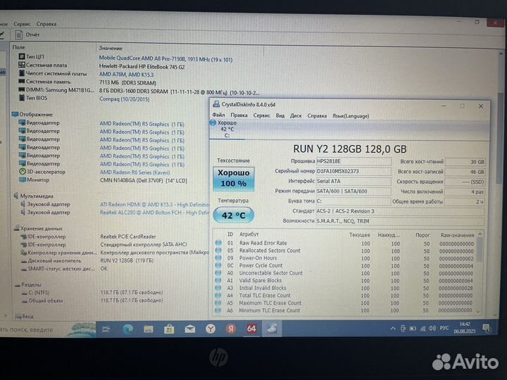Click the Атрибут column header
This screenshot has height=380, width=507.
(x=249, y=234)
